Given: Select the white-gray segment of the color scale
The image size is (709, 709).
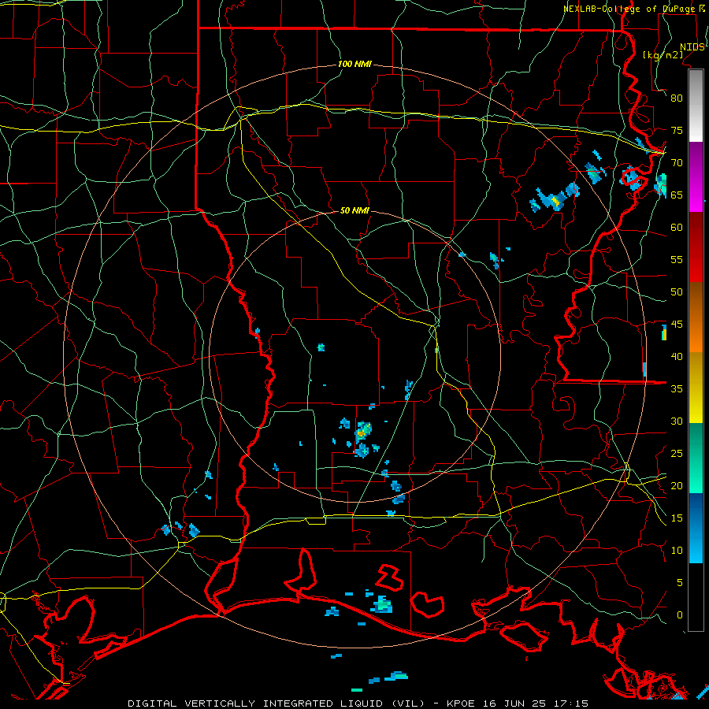Looking at the screenshot, I should 696,106.
